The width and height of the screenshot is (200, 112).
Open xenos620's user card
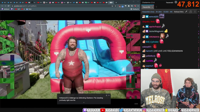pos(154,16)
